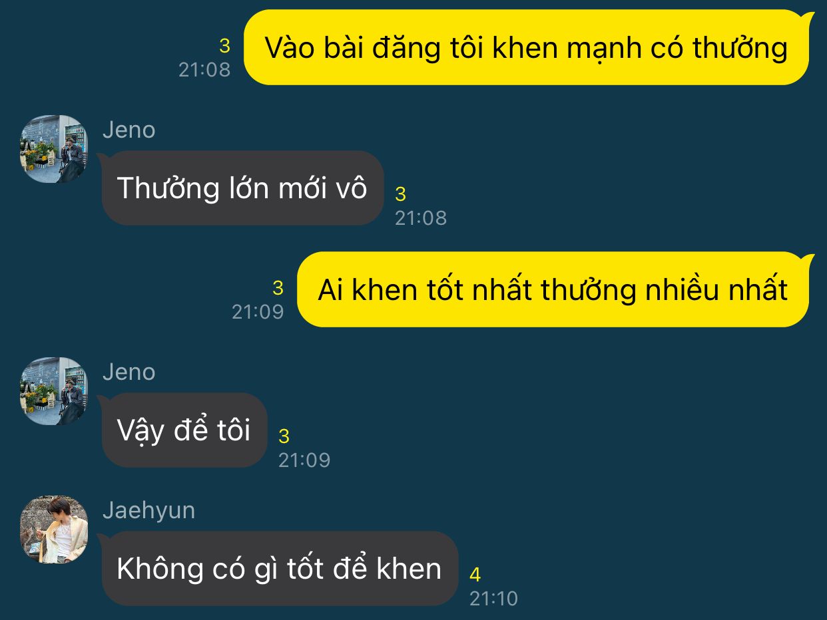Tap the unread count 3 beside "Thưởng lớn mới vô"
827x620 pixels.
tap(400, 194)
